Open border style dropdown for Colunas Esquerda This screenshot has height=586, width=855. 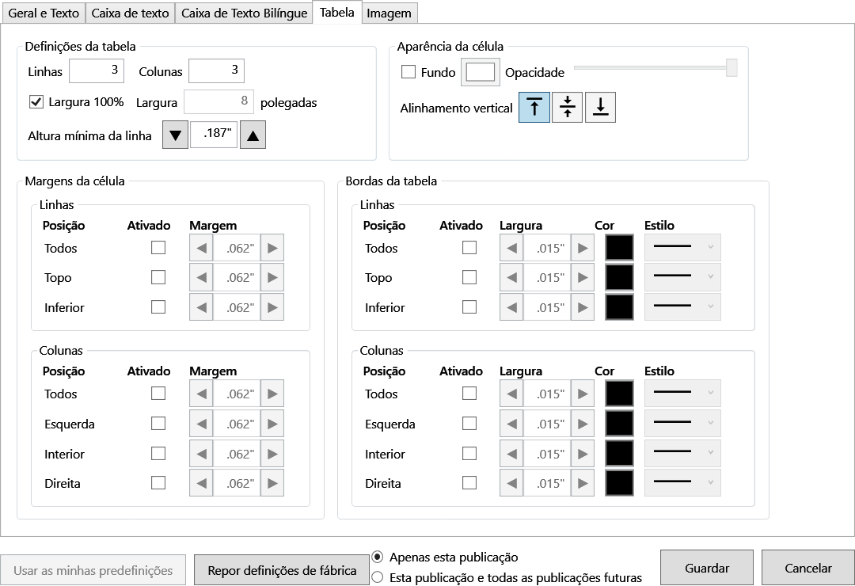pyautogui.click(x=682, y=424)
